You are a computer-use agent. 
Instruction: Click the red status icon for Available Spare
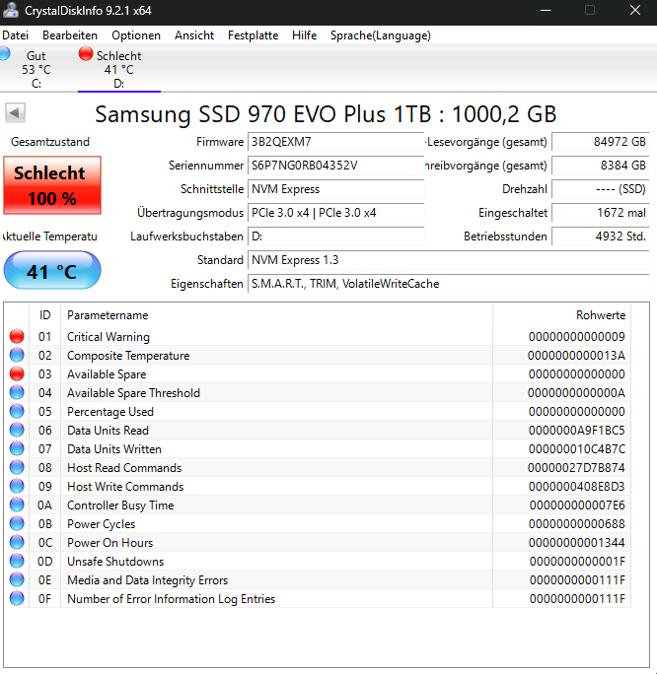(x=17, y=373)
